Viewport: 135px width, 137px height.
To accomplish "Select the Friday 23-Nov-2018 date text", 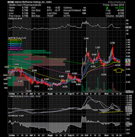I will (x=113, y=5).
